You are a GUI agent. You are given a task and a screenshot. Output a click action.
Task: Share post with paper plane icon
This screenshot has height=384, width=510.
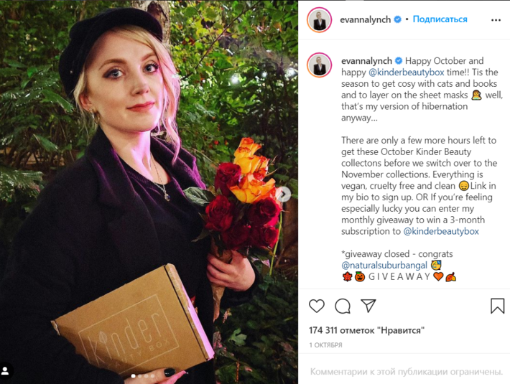[368, 306]
